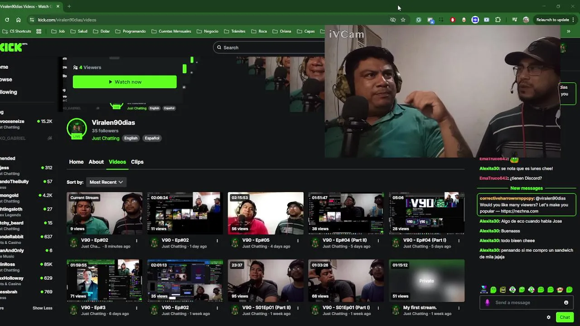This screenshot has width=580, height=326.
Task: Open the Chrome extensions puzzle icon
Action: pyautogui.click(x=498, y=20)
